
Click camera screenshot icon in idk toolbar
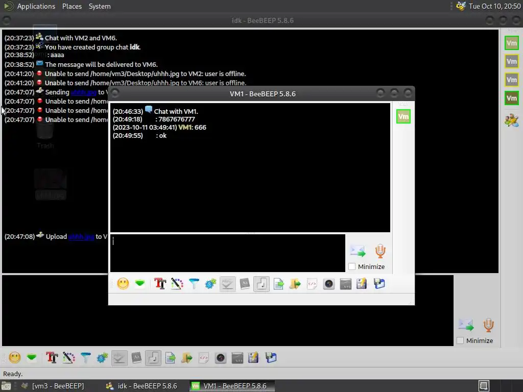[221, 358]
